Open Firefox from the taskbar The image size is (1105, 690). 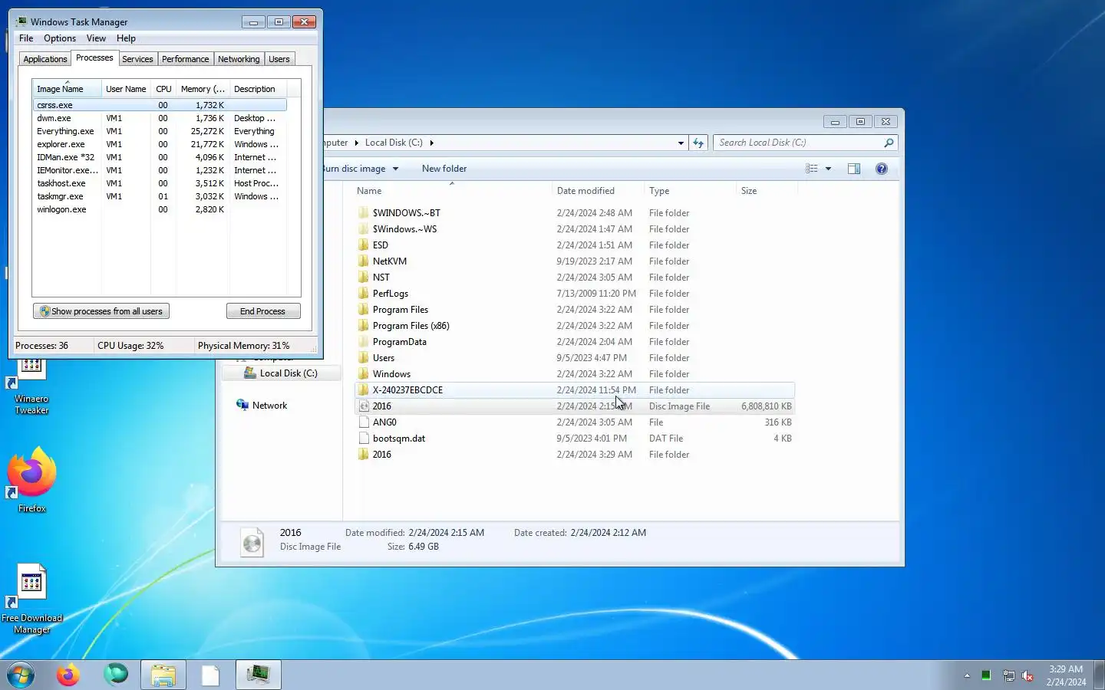coord(68,675)
